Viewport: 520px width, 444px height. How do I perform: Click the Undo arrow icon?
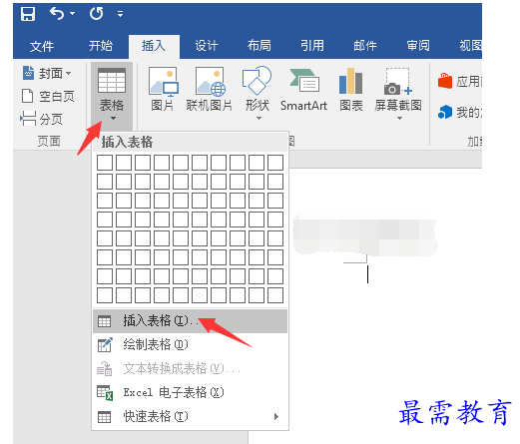(x=57, y=14)
